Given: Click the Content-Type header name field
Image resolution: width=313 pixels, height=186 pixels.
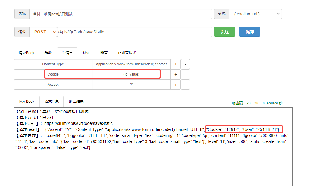Looking at the screenshot, I should (x=53, y=64).
